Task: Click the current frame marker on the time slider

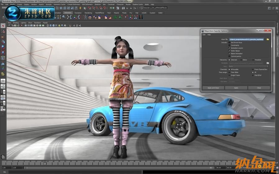Action: coord(45,163)
